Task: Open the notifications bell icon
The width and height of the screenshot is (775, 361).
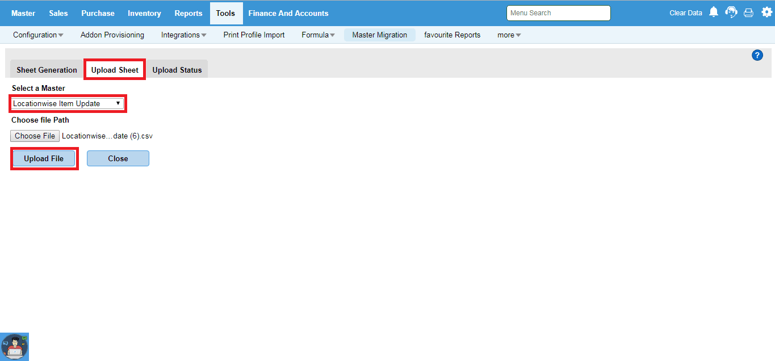Action: coord(714,12)
